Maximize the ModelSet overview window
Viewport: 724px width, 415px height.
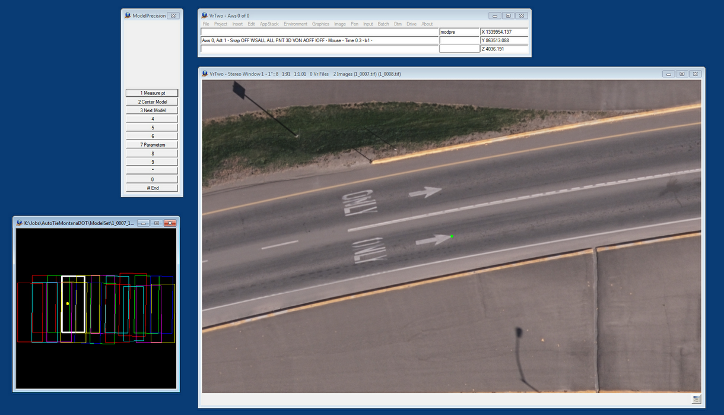(x=157, y=223)
